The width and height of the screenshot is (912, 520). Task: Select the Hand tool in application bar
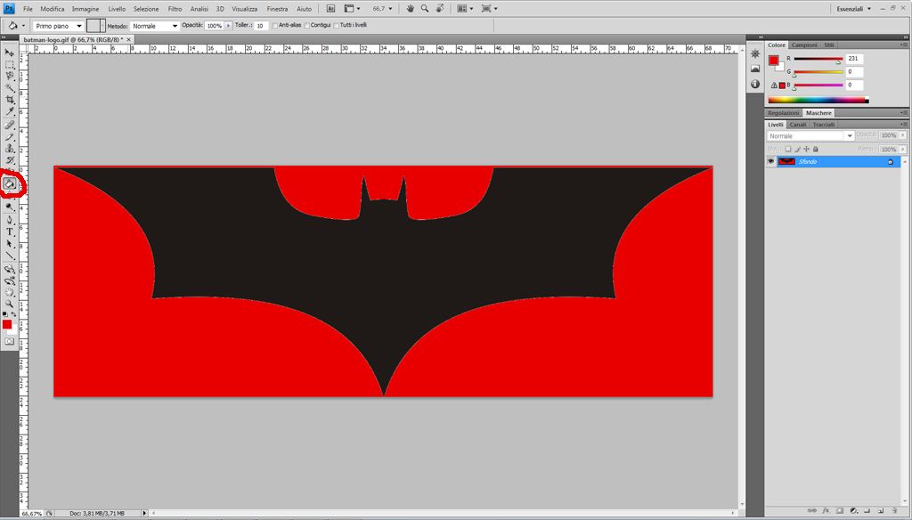tap(411, 9)
